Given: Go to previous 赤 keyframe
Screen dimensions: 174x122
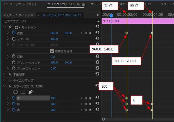Looking at the screenshot, I should (x=81, y=98).
